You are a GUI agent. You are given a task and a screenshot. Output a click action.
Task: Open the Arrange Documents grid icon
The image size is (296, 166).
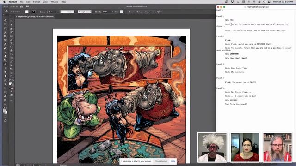coord(27,6)
